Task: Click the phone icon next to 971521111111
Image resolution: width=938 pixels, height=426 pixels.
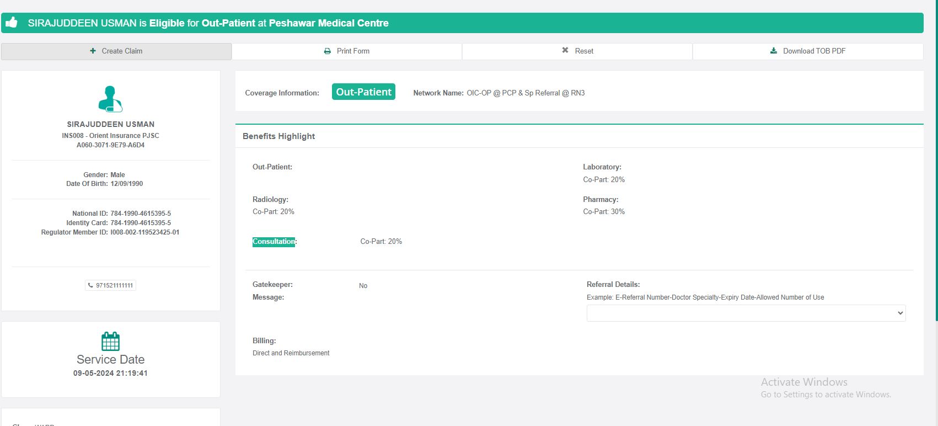Action: click(90, 285)
